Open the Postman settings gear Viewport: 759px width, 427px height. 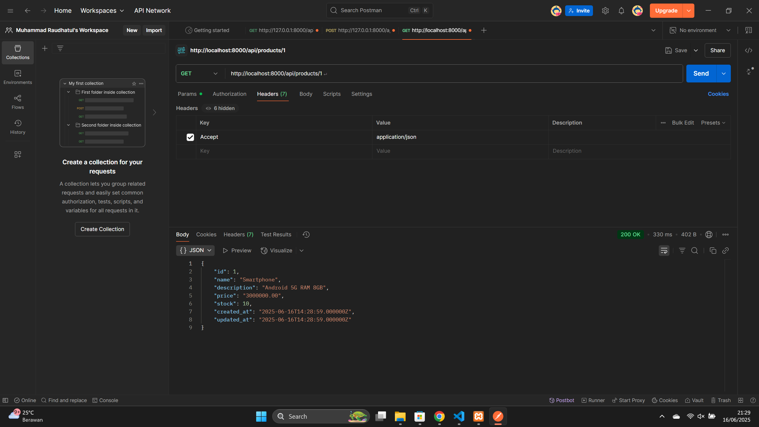605,11
